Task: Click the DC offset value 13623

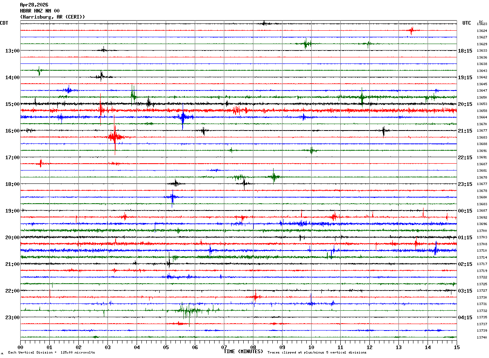Action: [x=482, y=24]
